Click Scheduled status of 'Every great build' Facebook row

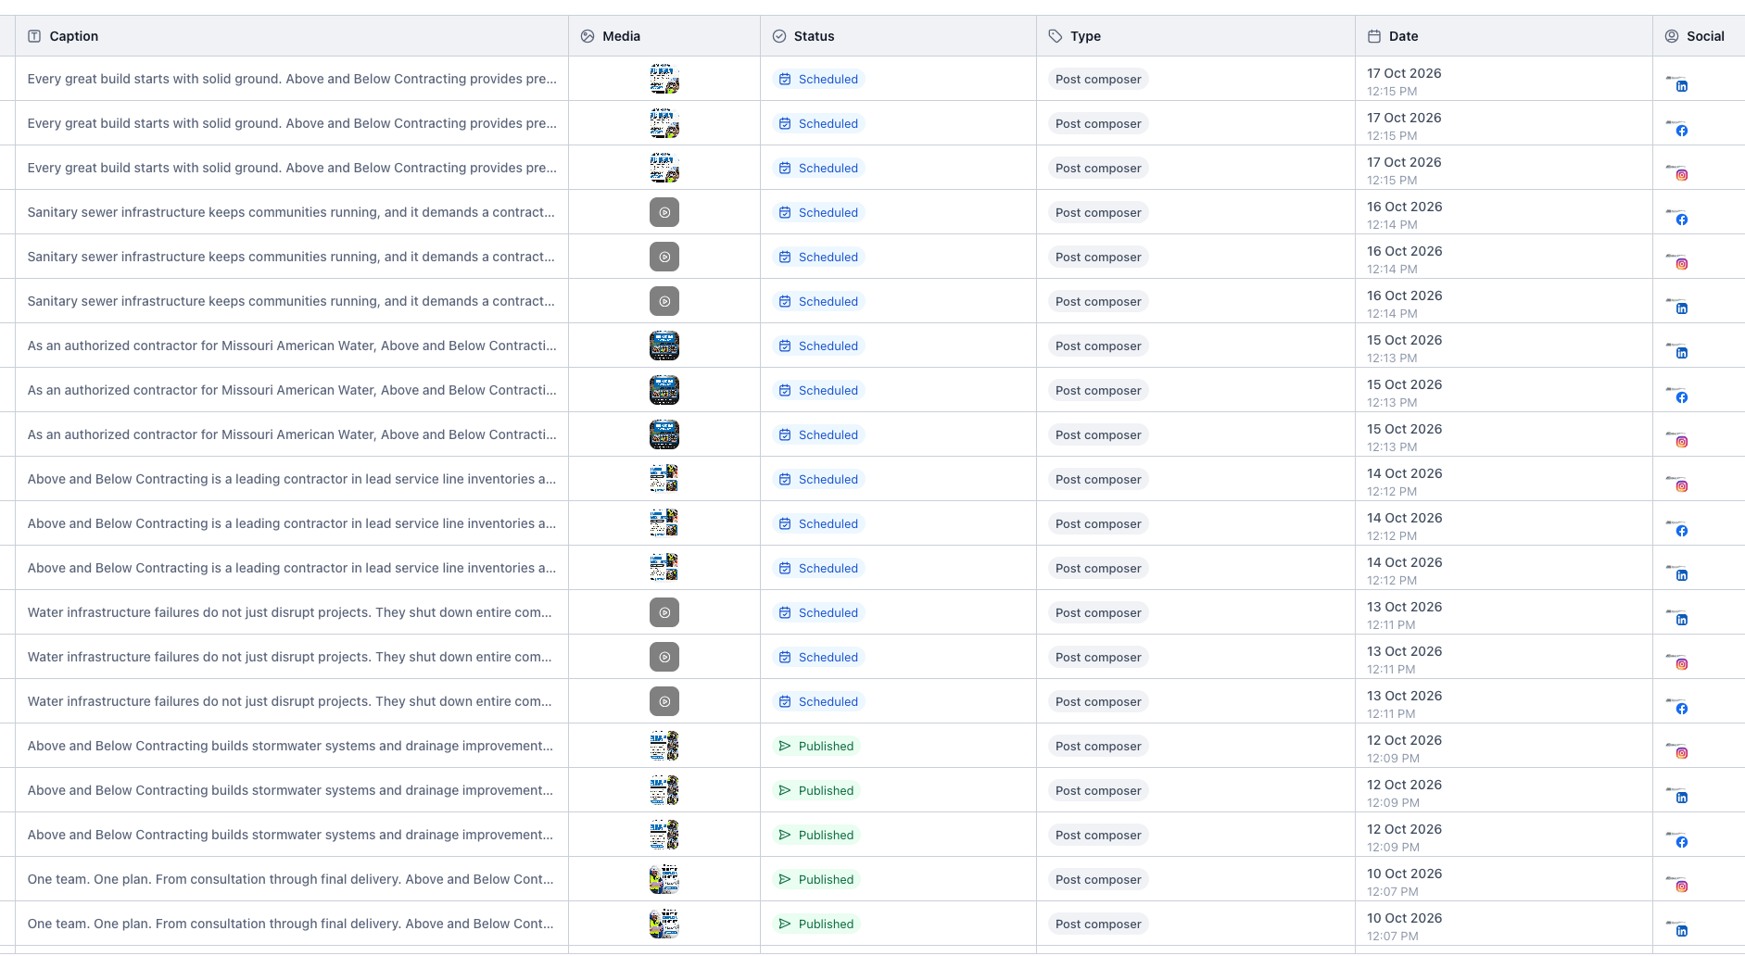point(818,123)
